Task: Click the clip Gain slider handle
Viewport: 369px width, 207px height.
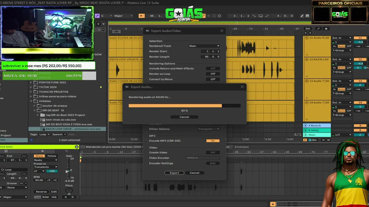Action: coord(67,171)
